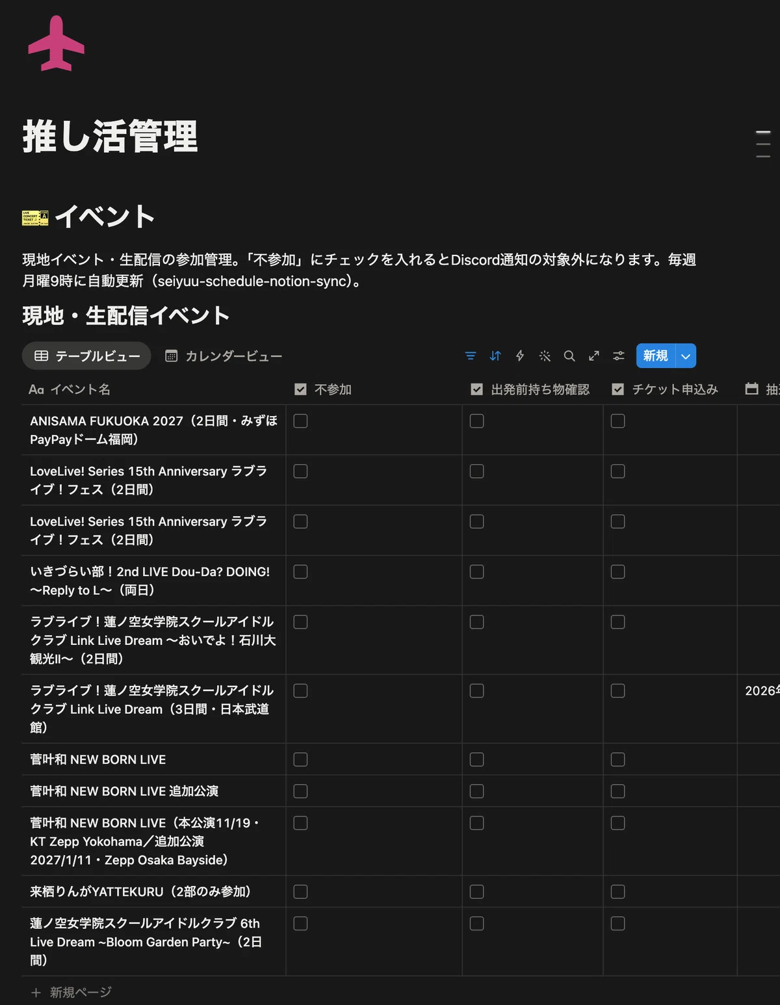Click the table icon of テーブルビュー tab
Viewport: 780px width, 1005px height.
pyautogui.click(x=42, y=356)
